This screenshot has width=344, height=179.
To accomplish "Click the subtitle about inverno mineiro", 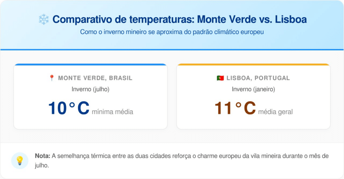I will [172, 32].
